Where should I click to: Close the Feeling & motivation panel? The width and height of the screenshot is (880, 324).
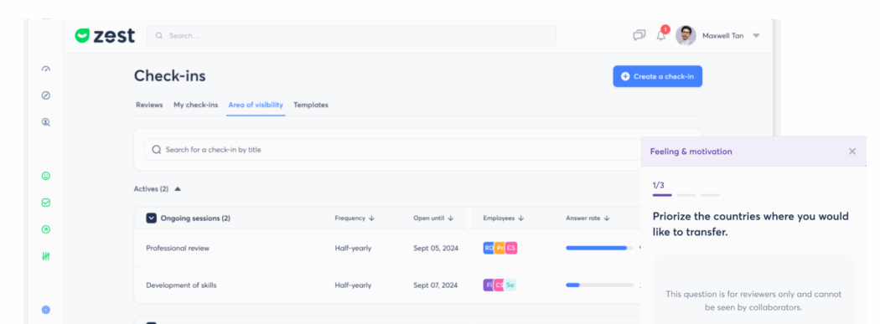(x=852, y=152)
